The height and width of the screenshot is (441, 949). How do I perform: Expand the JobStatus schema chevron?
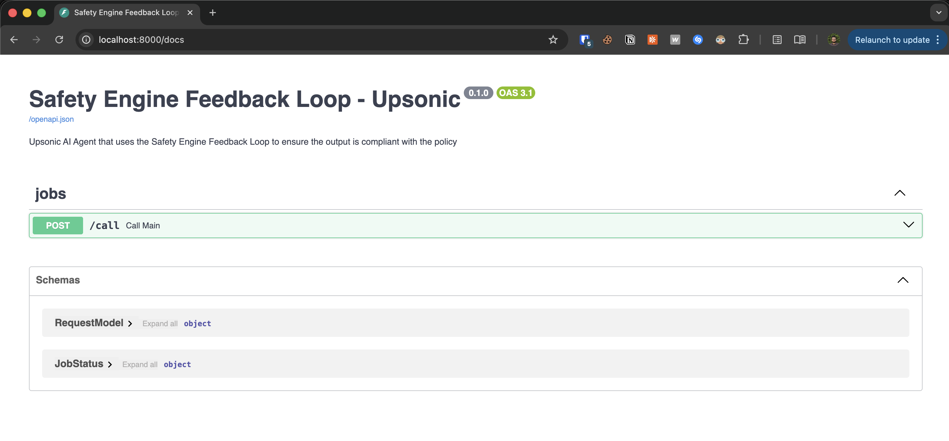[x=110, y=364]
